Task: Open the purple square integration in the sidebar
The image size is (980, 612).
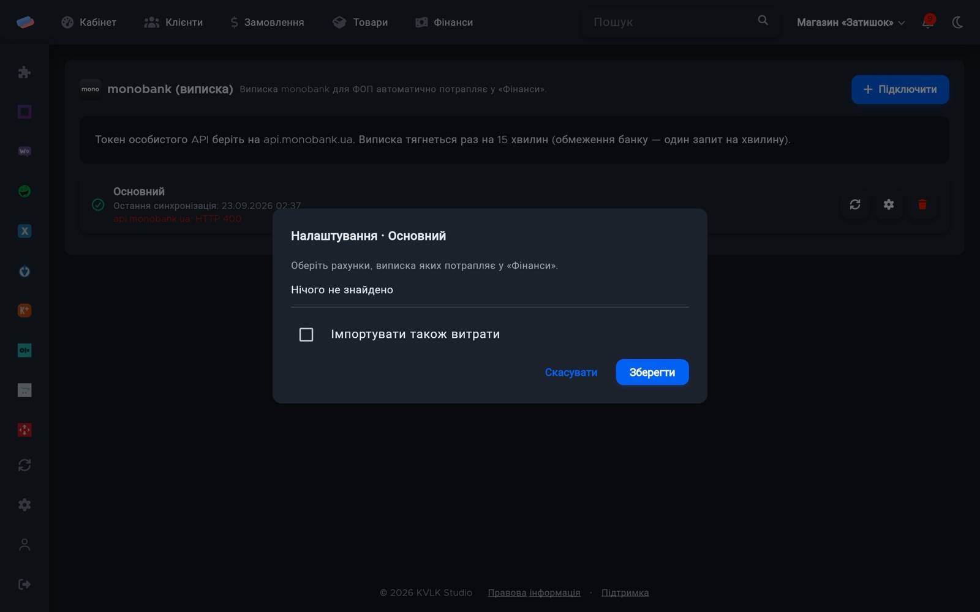Action: [24, 111]
